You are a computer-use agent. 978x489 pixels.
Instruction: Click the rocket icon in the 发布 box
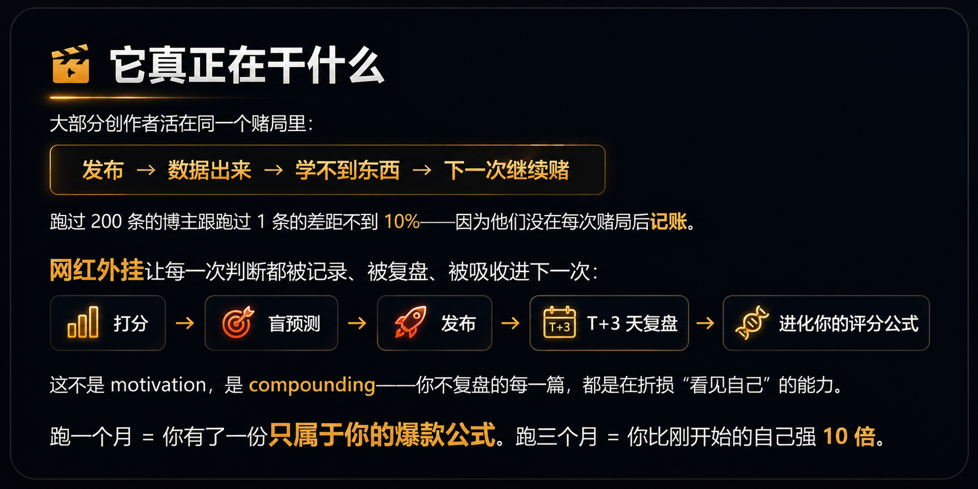point(411,322)
